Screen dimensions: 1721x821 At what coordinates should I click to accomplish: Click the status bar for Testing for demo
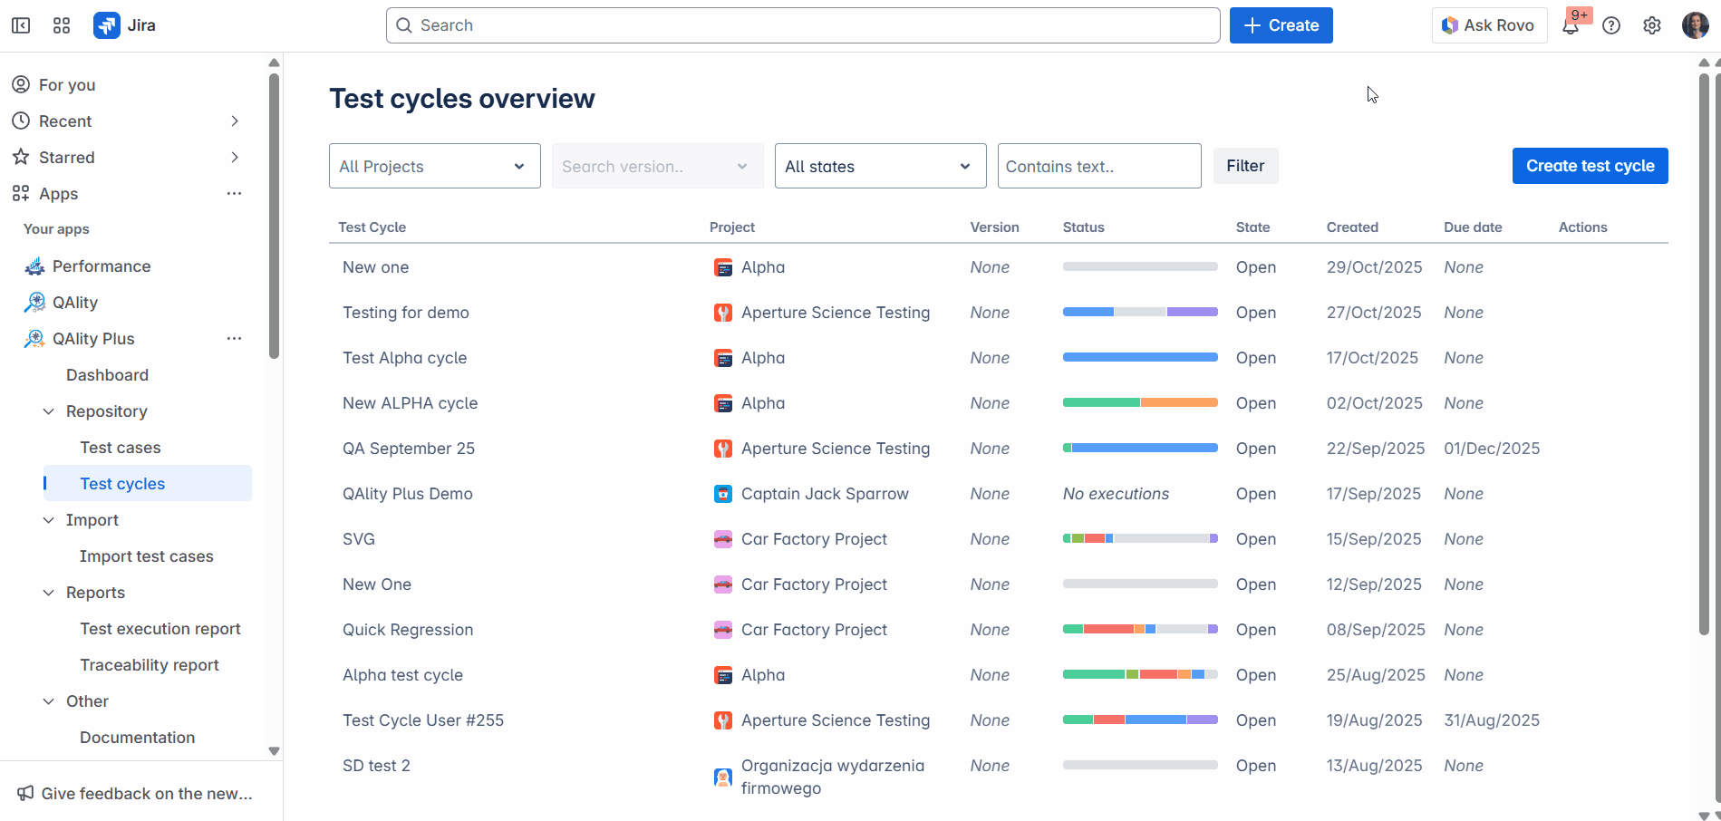click(1140, 312)
